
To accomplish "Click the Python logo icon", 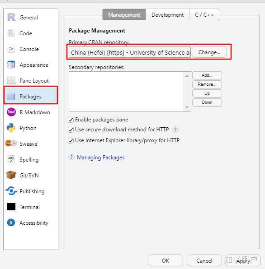I will point(11,128).
